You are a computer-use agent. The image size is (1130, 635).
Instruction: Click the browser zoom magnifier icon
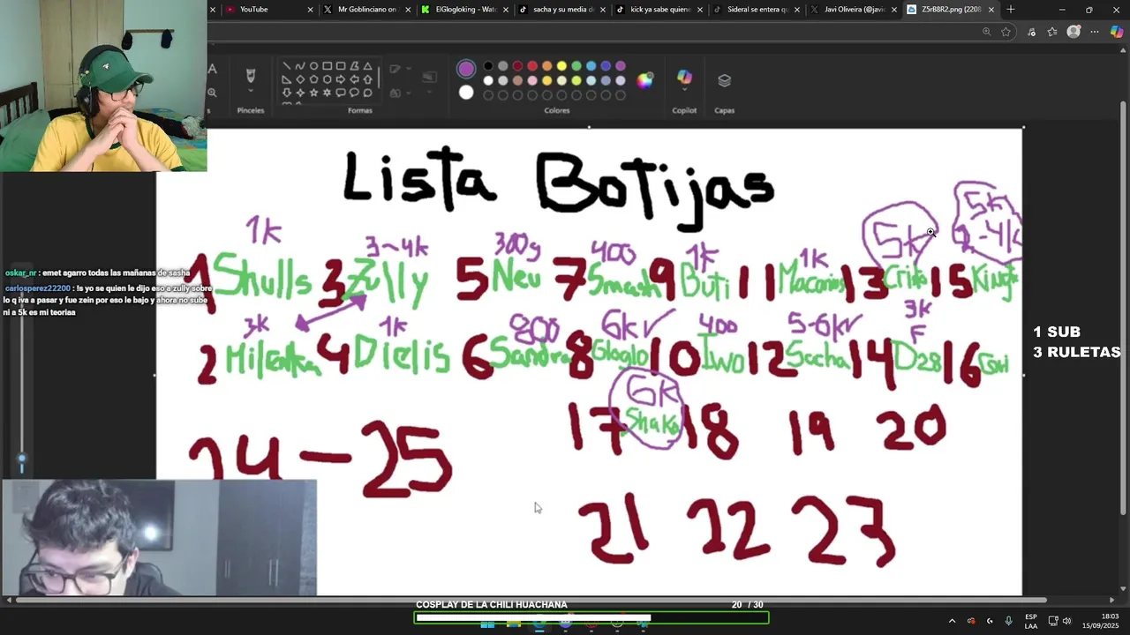tap(986, 32)
